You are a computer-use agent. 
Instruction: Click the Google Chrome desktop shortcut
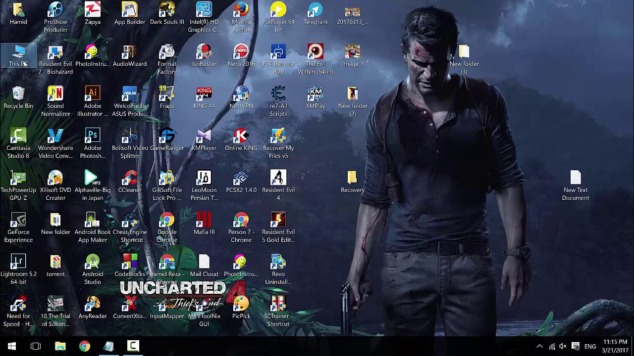click(x=167, y=227)
